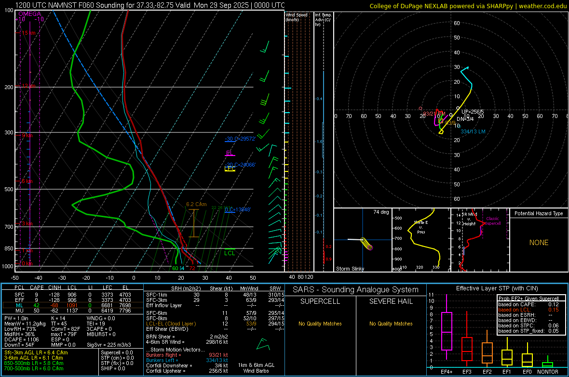Select the 6 km height marker
This screenshot has width=569, height=377.
tap(27, 181)
